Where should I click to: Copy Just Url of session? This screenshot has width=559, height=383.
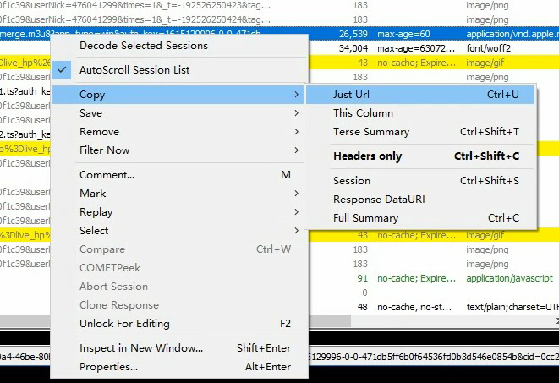coord(351,95)
